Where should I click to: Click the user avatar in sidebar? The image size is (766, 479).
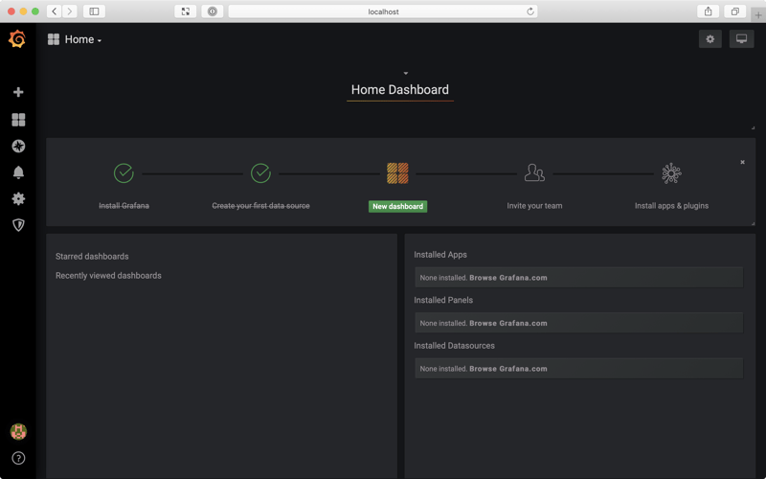pyautogui.click(x=18, y=432)
